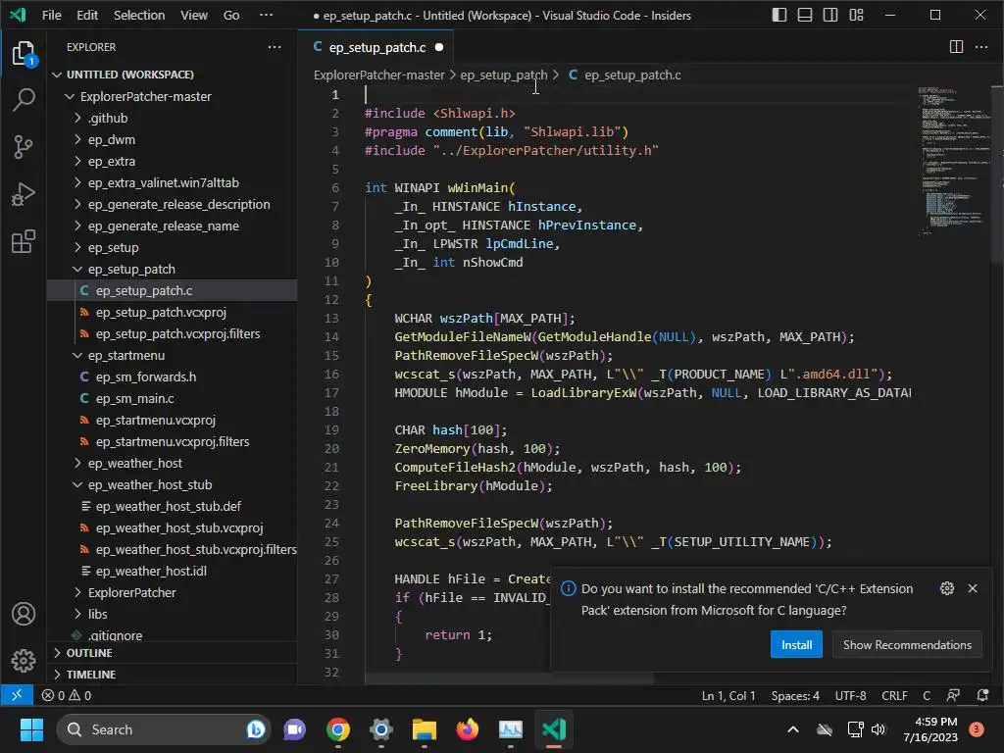Viewport: 1004px width, 753px height.
Task: Click the ExplorerPatcher-master breadcrumb
Action: 379,75
